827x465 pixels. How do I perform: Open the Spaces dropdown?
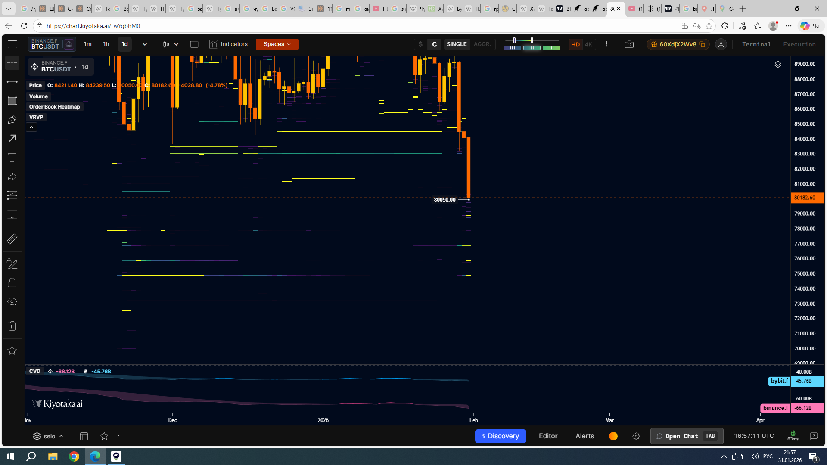(277, 44)
